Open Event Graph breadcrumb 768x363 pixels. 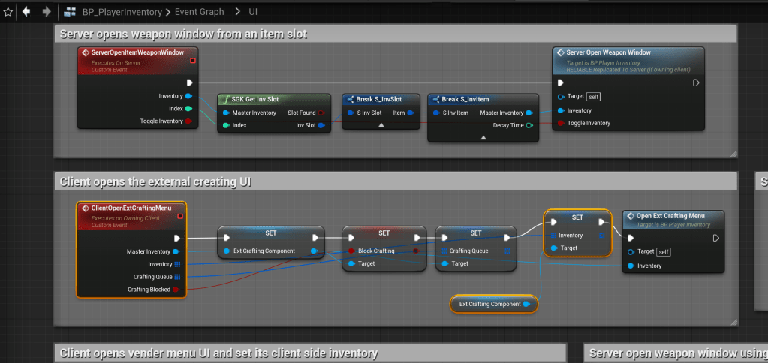point(200,12)
